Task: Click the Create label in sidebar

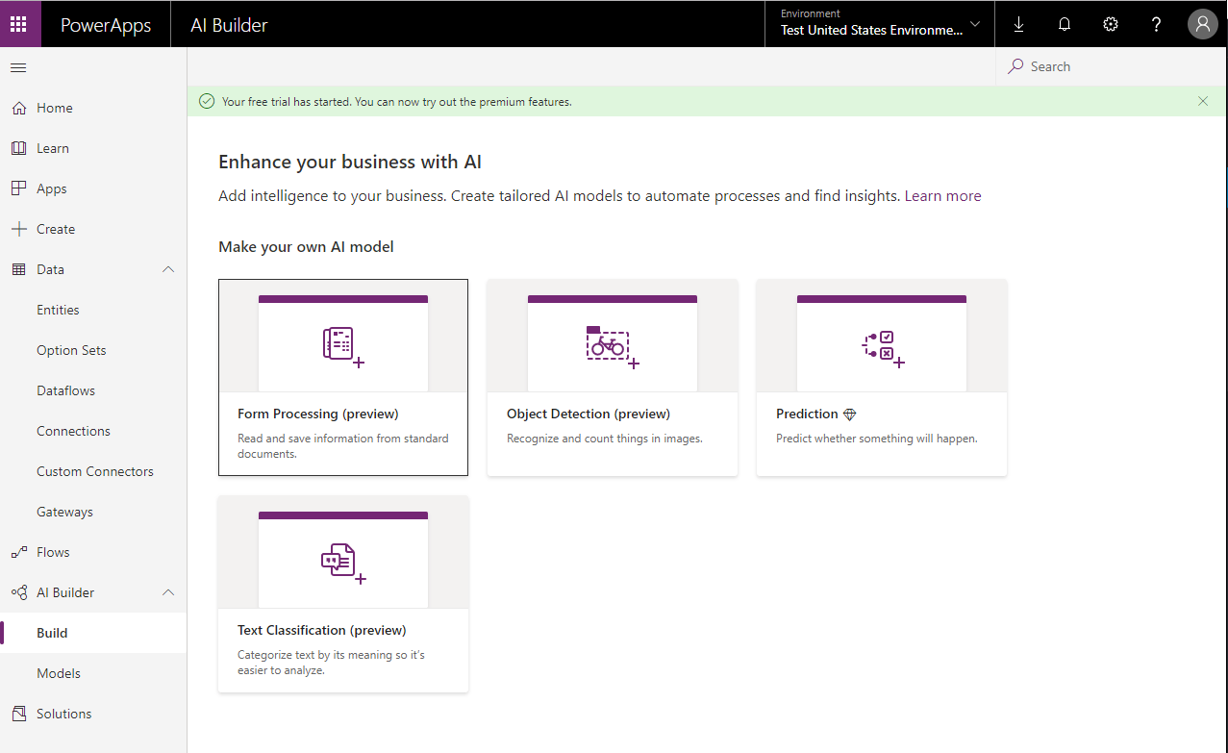Action: pos(56,230)
